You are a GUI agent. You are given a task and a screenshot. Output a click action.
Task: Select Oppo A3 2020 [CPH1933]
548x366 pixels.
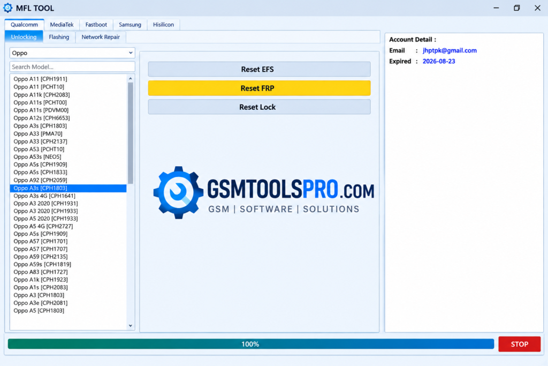click(x=68, y=211)
